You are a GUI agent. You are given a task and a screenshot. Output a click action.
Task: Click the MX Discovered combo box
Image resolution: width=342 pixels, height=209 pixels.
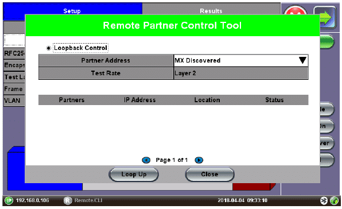coord(241,60)
